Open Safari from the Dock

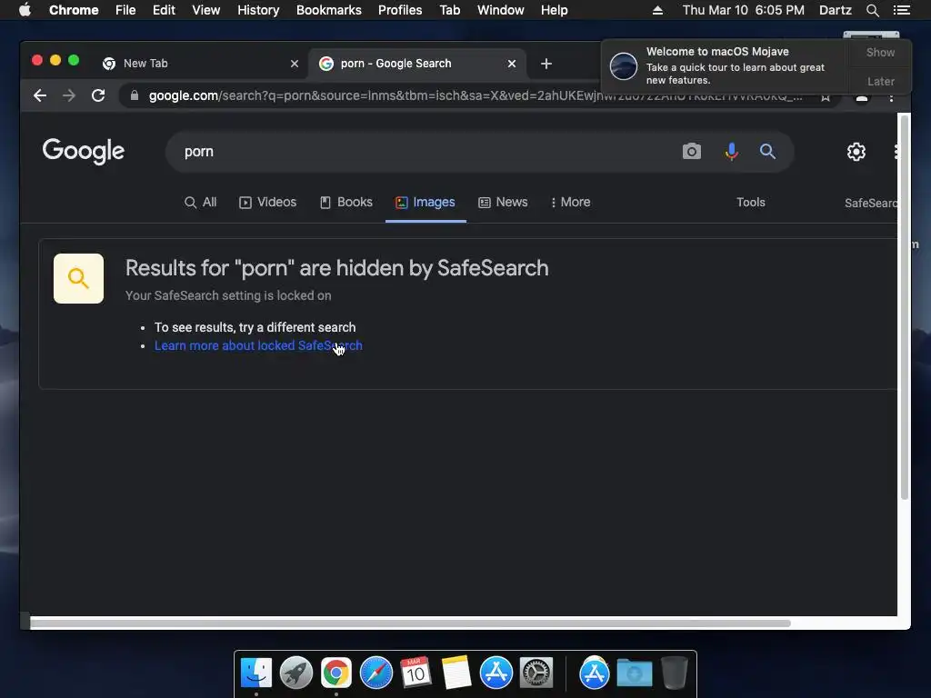coord(375,673)
